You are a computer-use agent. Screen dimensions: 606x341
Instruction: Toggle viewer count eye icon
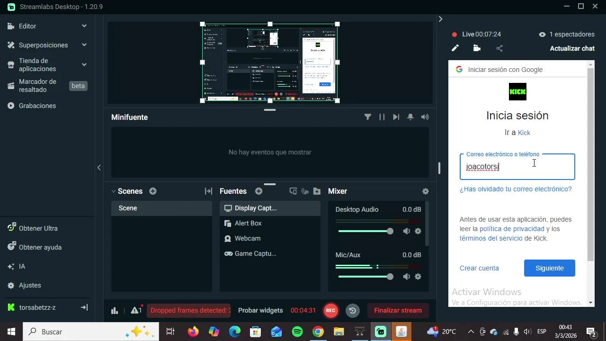(542, 34)
